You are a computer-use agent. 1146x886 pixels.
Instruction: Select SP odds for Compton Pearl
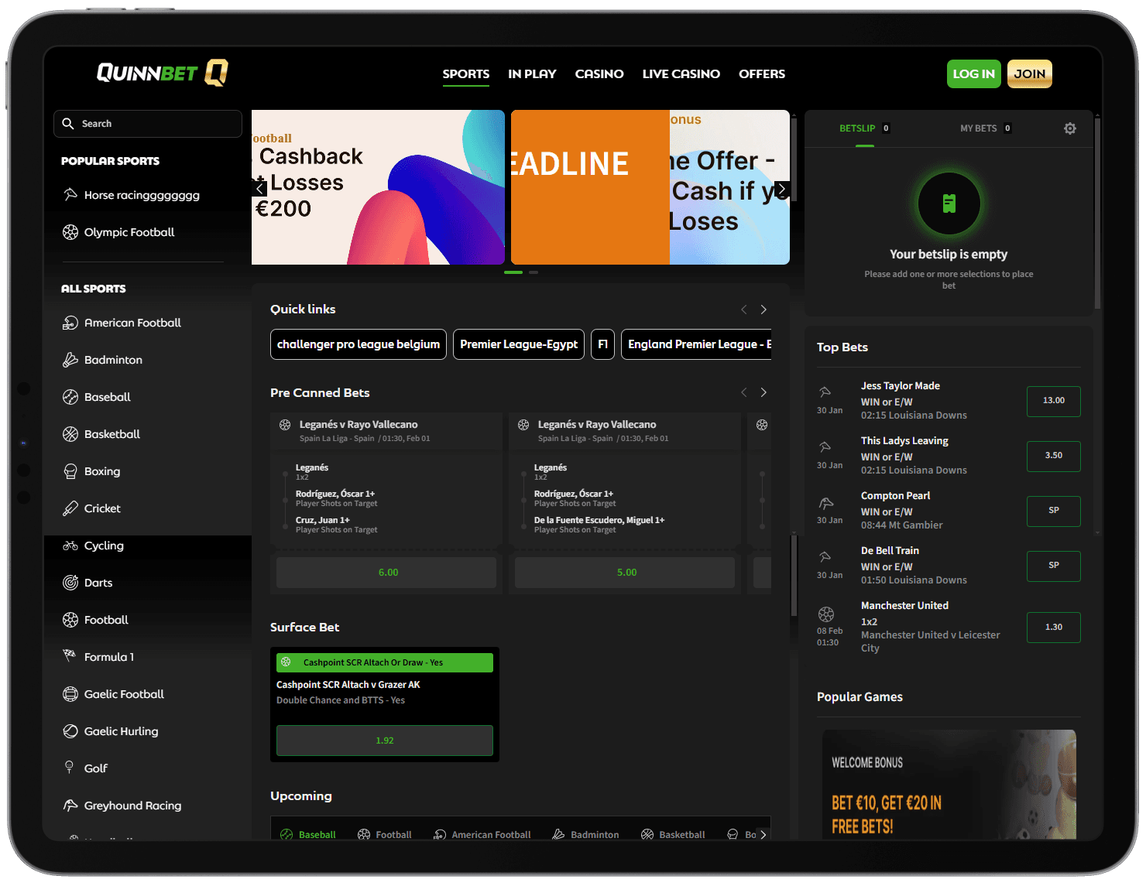tap(1054, 511)
